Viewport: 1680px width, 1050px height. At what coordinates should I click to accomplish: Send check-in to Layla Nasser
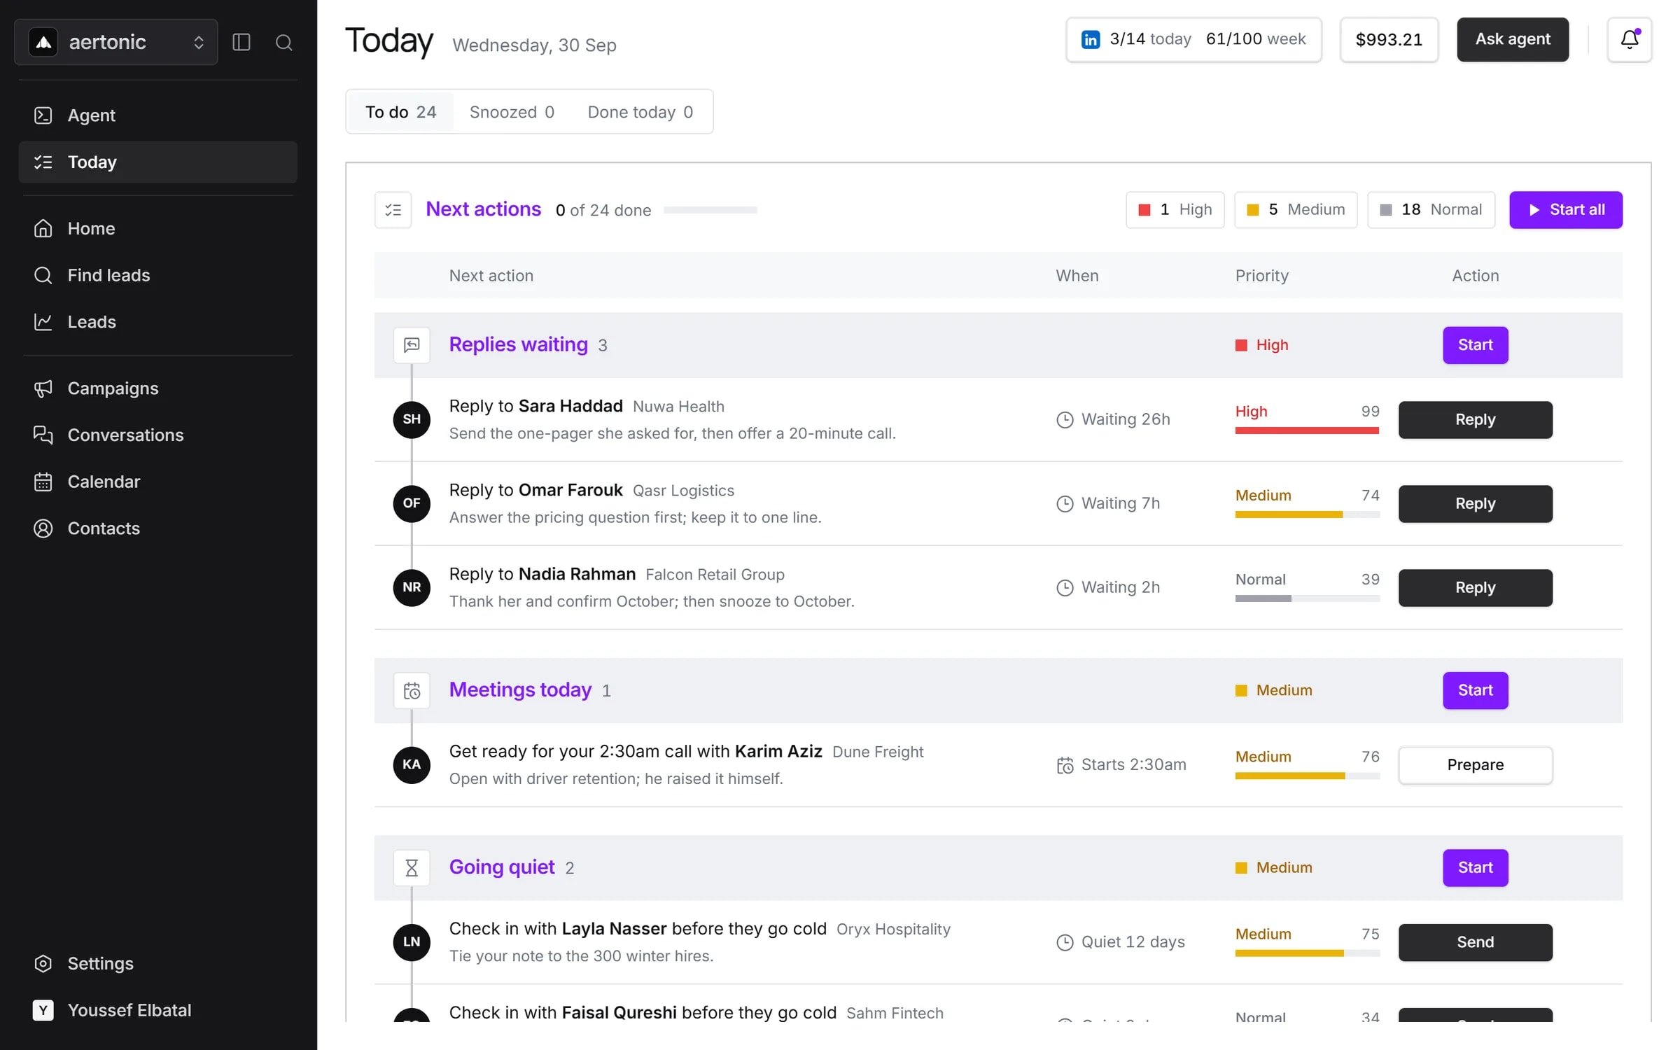[x=1475, y=941]
